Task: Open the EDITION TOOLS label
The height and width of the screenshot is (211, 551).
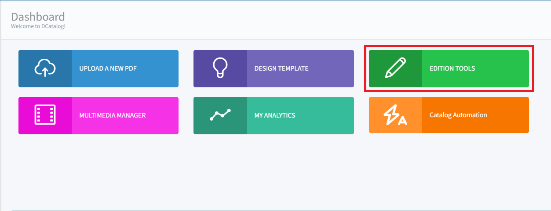Action: (452, 68)
